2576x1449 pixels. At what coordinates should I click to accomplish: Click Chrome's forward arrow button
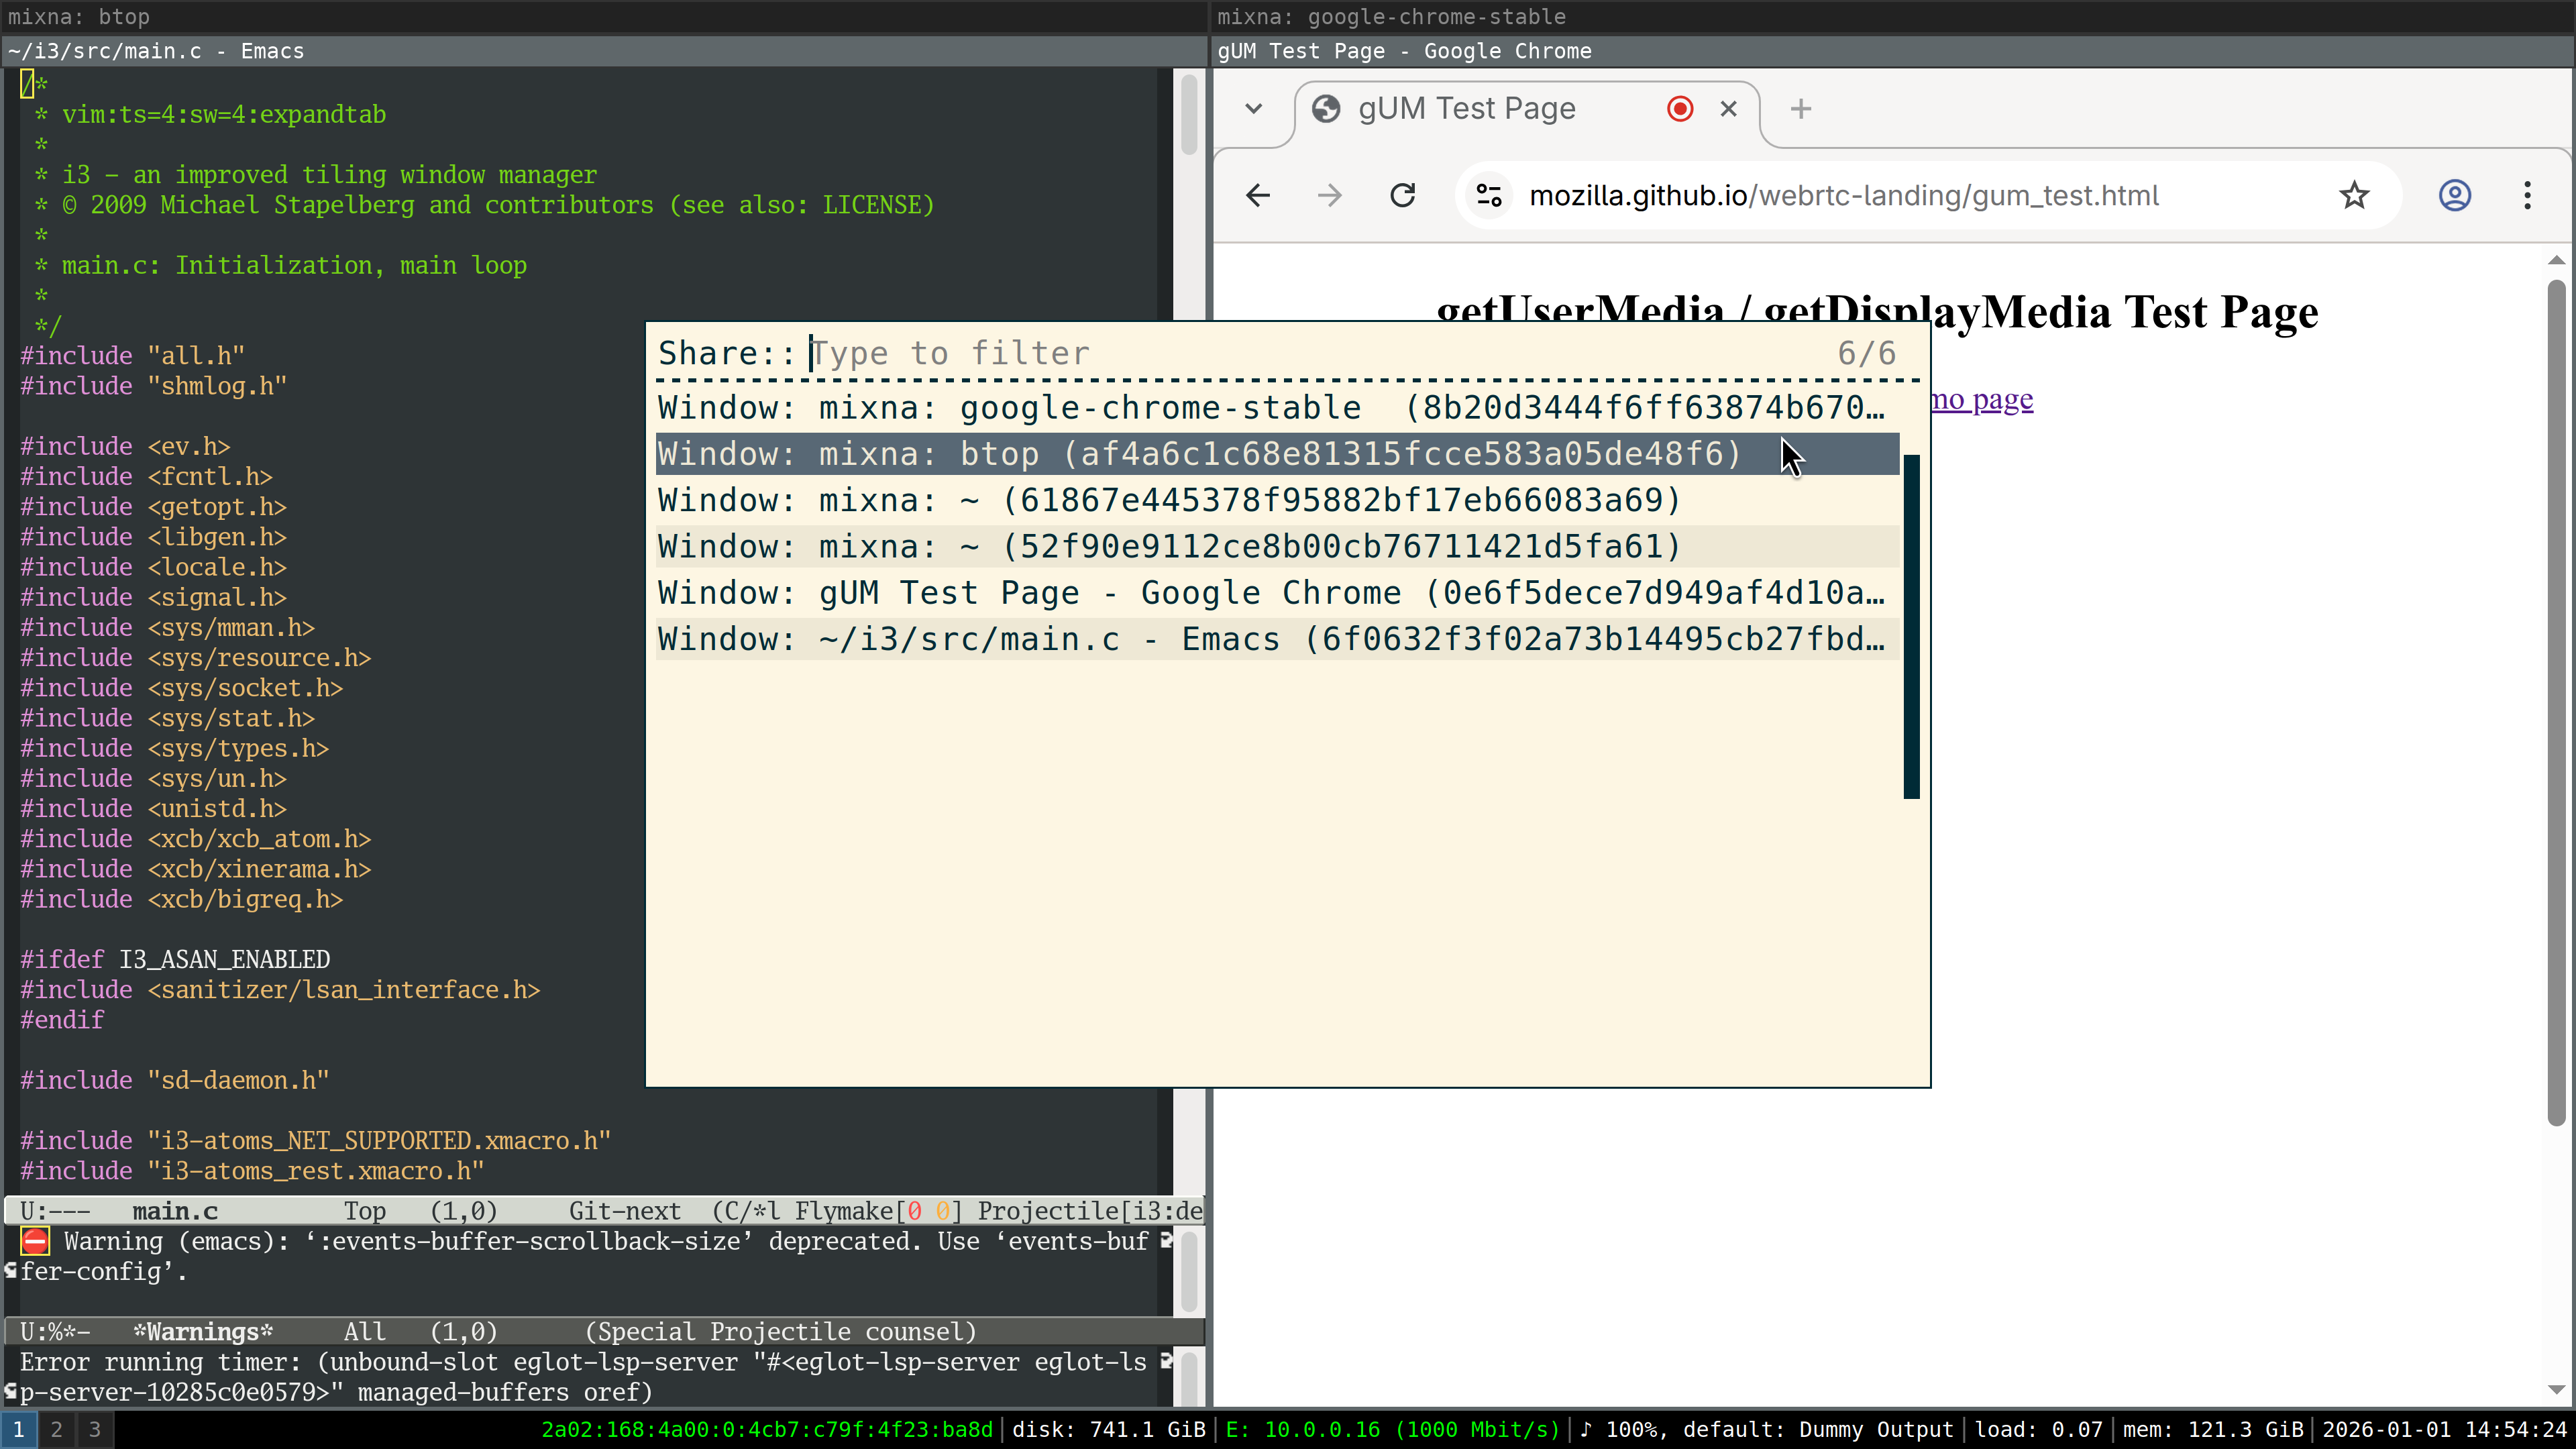click(1329, 195)
